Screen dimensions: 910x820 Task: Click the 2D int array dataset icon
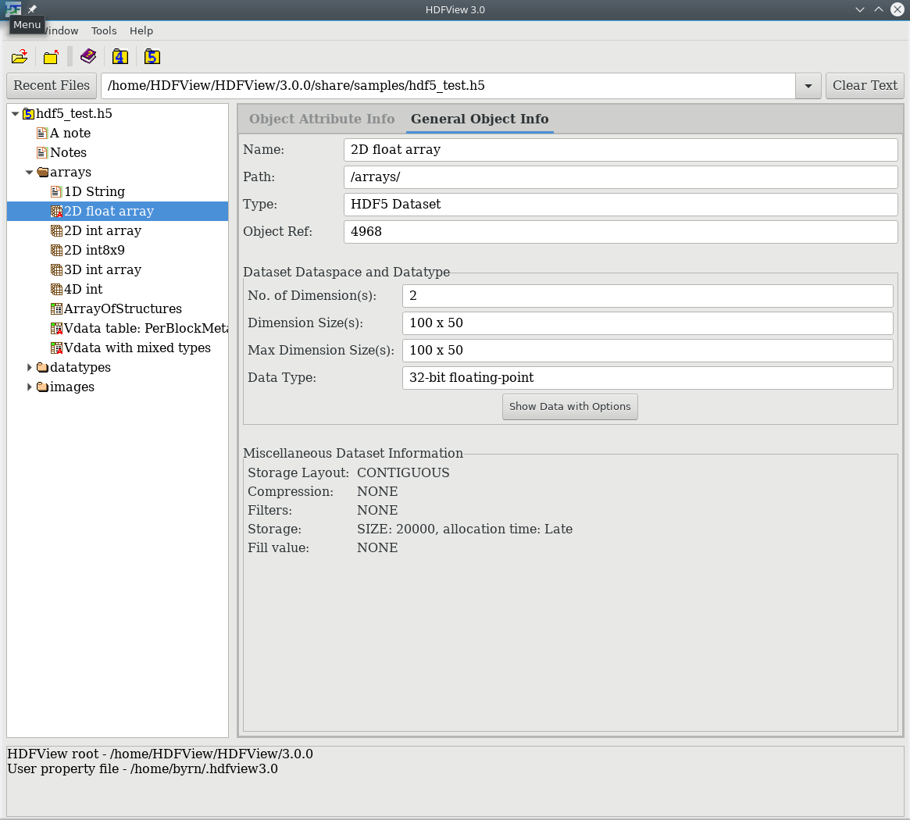point(56,231)
